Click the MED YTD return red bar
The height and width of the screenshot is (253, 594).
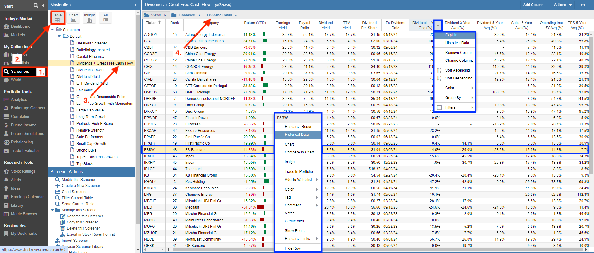click(260, 207)
